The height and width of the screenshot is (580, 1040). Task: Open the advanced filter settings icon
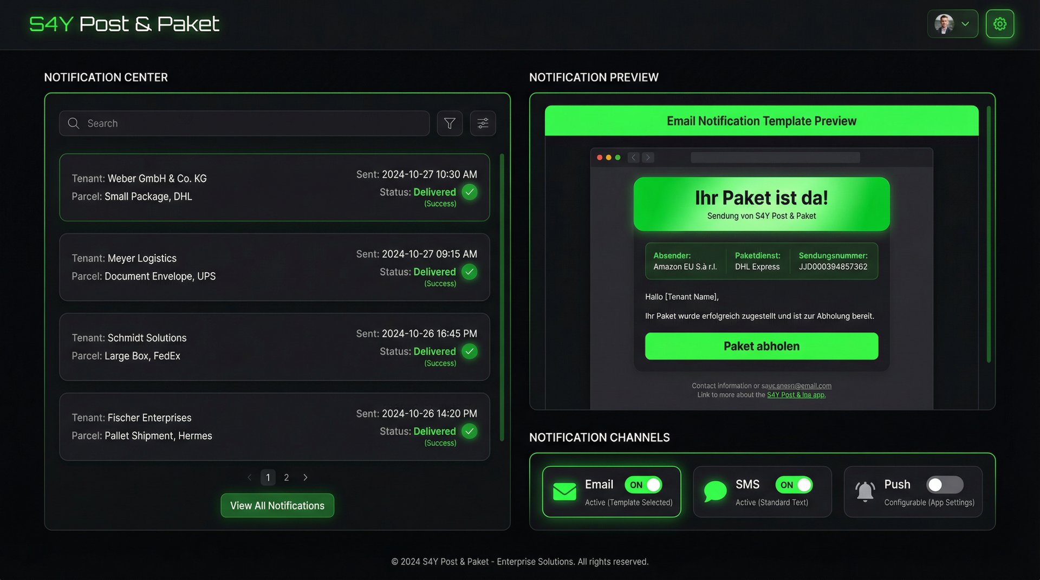click(483, 123)
